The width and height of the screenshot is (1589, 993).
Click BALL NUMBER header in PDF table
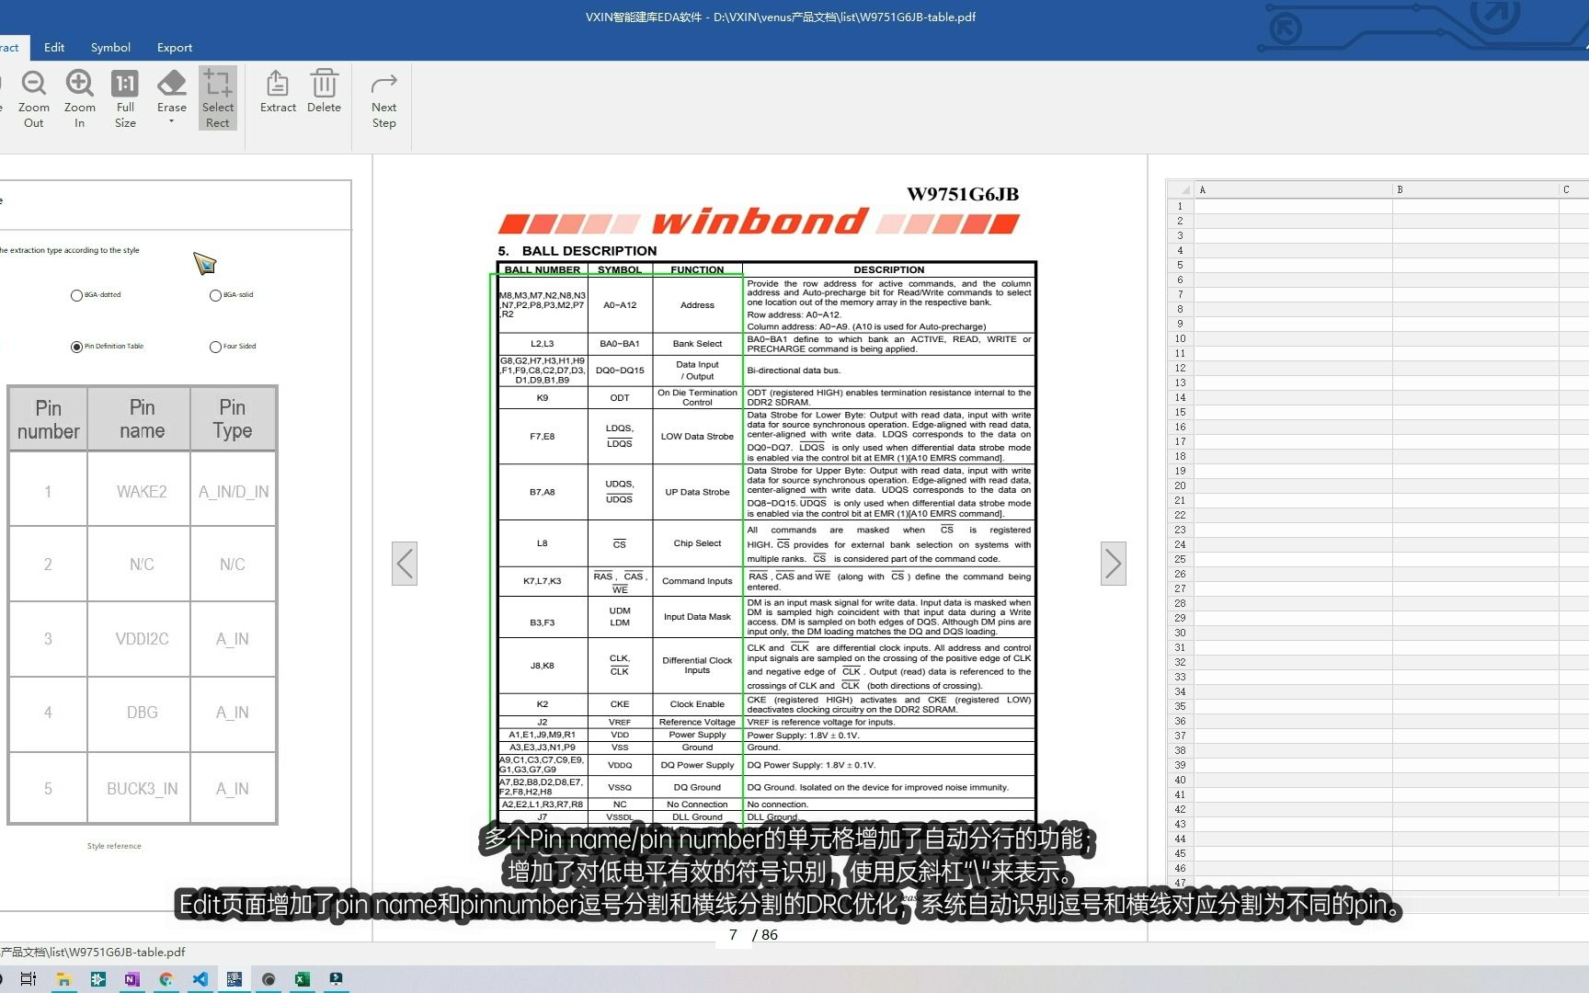(542, 269)
